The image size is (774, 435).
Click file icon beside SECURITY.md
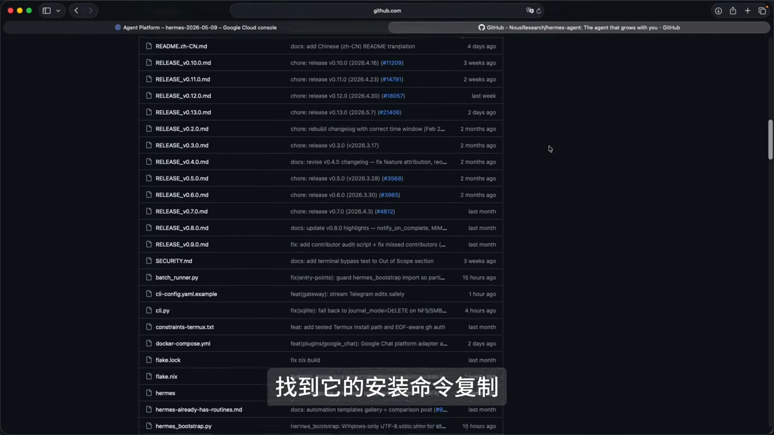[148, 261]
